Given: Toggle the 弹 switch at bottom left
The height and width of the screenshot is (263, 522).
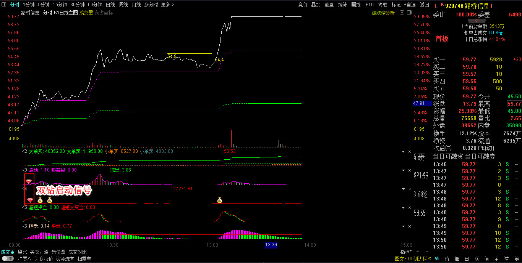Looking at the screenshot, I should (8, 259).
